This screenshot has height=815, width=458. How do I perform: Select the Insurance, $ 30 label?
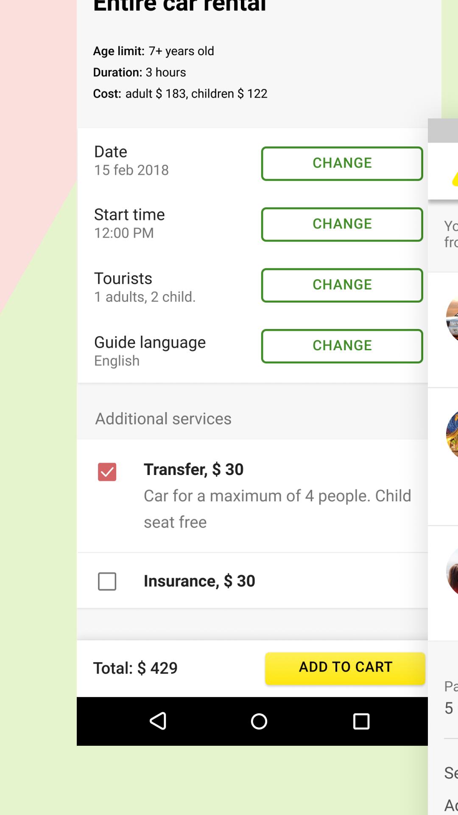199,581
